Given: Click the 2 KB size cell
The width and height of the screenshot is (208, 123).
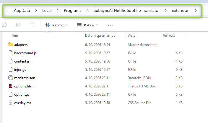Looking at the screenshot, I should 179,78.
